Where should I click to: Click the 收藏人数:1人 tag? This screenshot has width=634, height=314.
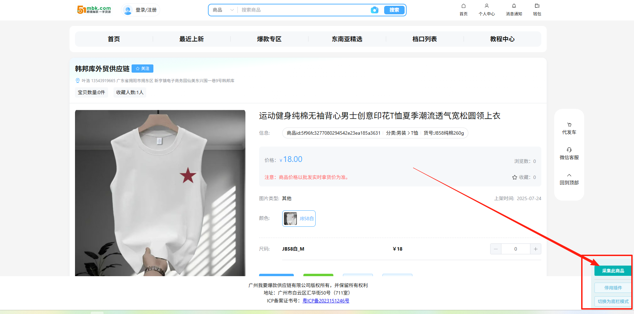(x=130, y=92)
